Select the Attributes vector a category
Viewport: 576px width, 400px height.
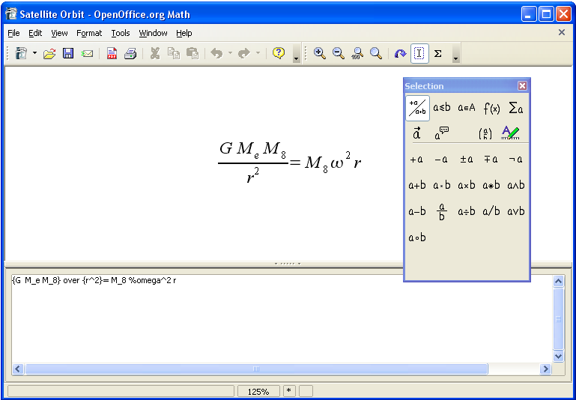point(417,133)
